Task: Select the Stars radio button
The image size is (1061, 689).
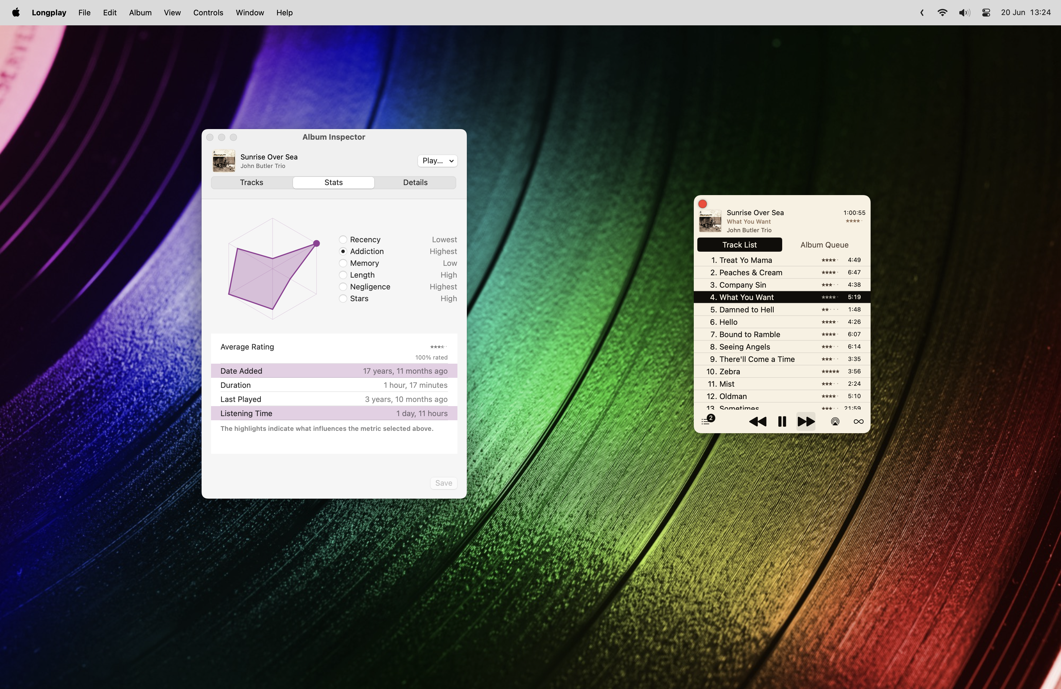Action: [x=343, y=299]
